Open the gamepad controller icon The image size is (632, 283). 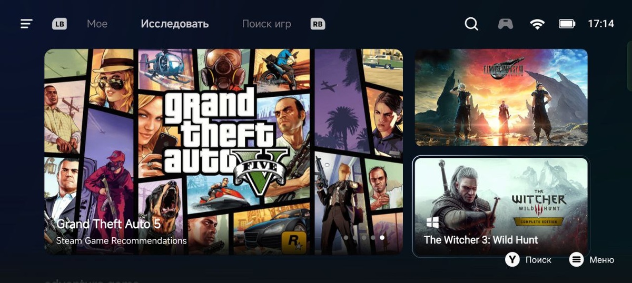click(506, 24)
